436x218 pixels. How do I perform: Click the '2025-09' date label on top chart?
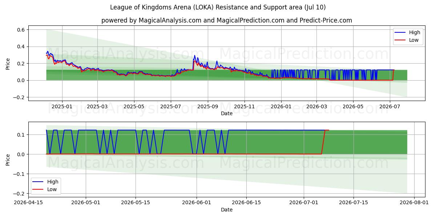tap(208, 106)
